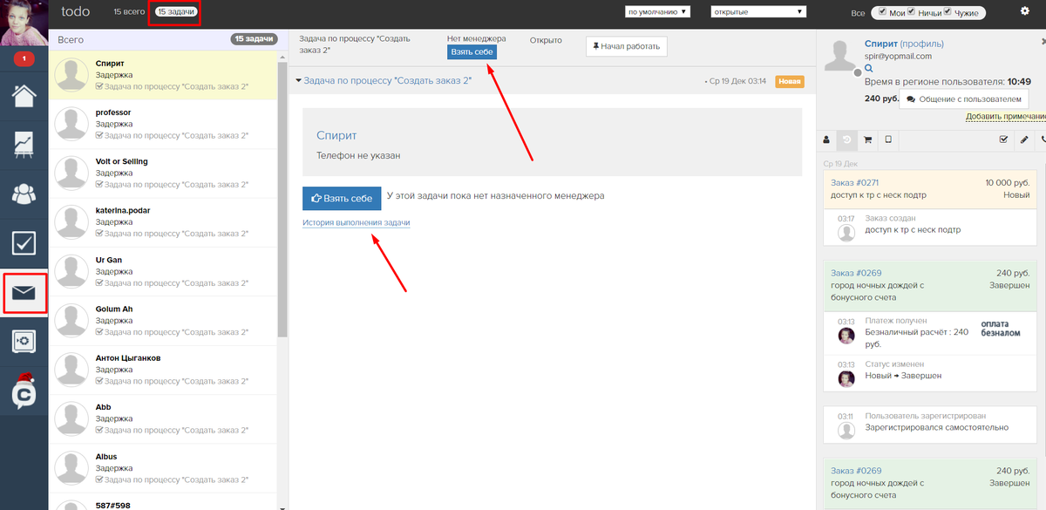Image resolution: width=1046 pixels, height=510 pixels.
Task: Select the professor task in the list
Action: 164,124
